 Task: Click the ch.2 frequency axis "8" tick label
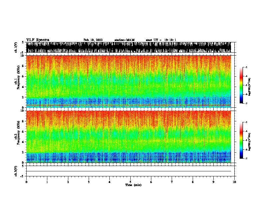[x=23, y=121]
